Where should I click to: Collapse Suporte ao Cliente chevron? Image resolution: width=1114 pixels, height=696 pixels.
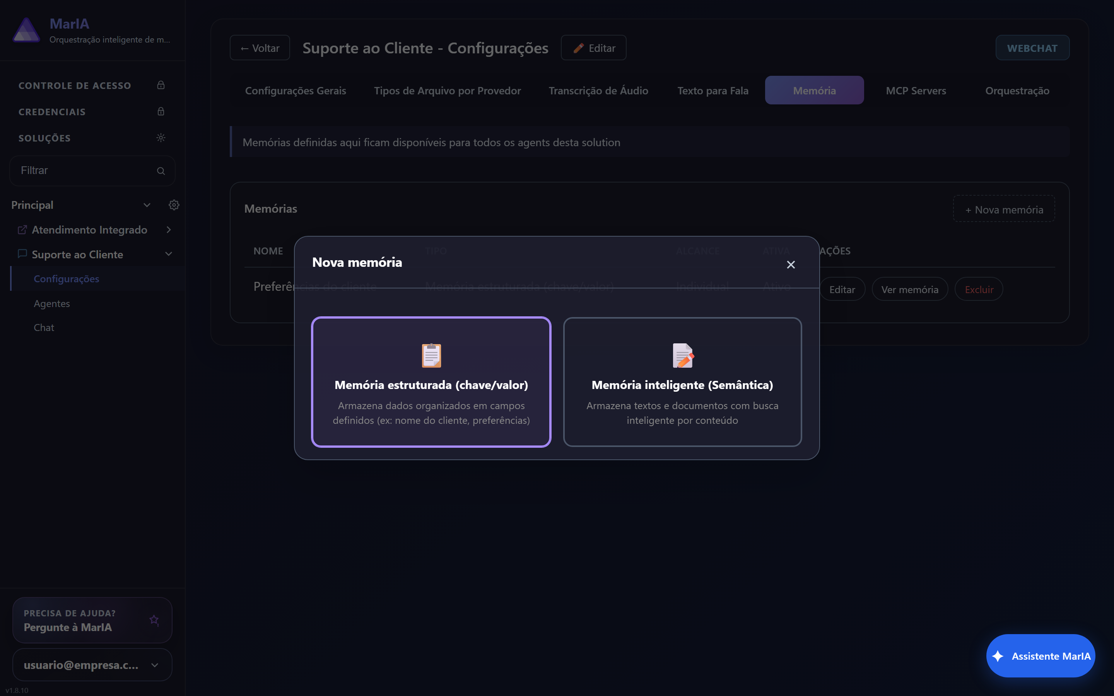[169, 254]
